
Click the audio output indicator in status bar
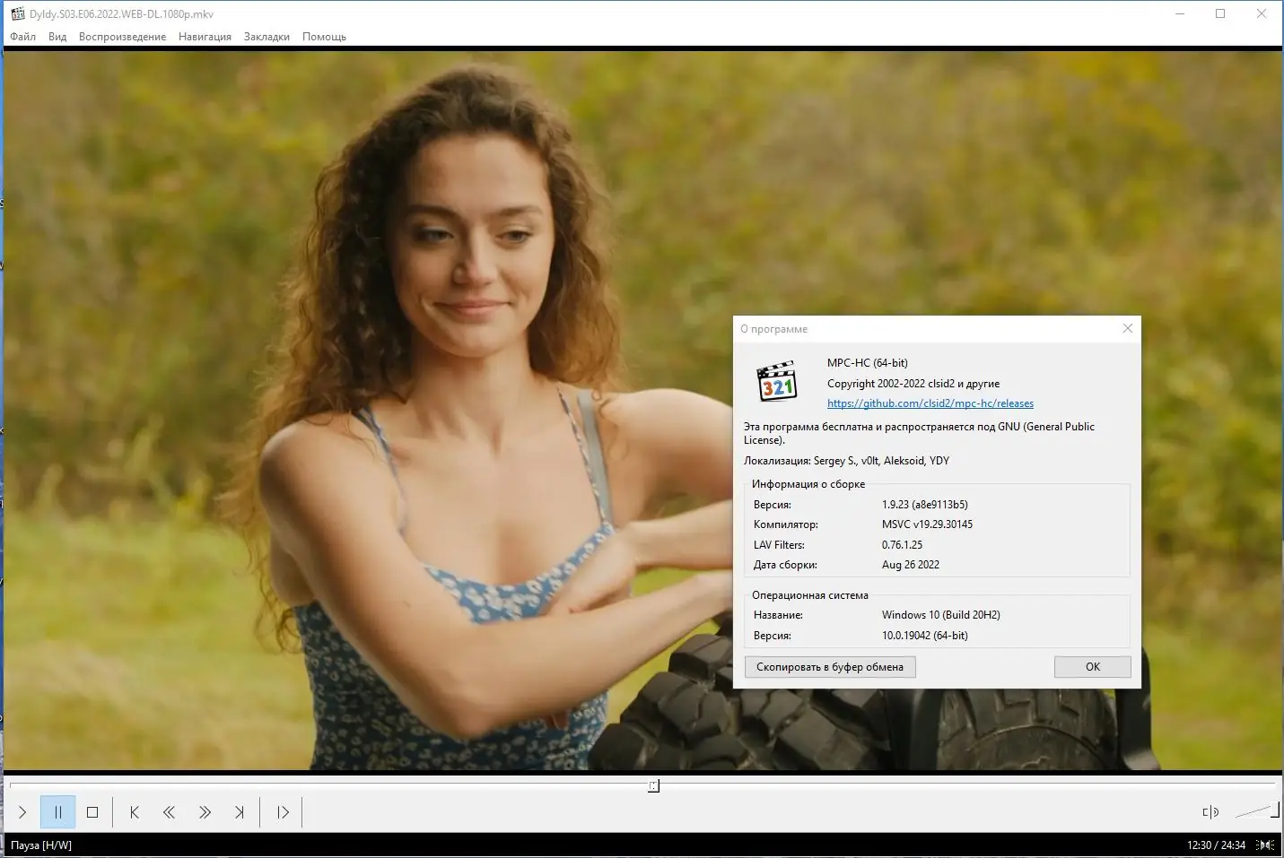click(1266, 845)
